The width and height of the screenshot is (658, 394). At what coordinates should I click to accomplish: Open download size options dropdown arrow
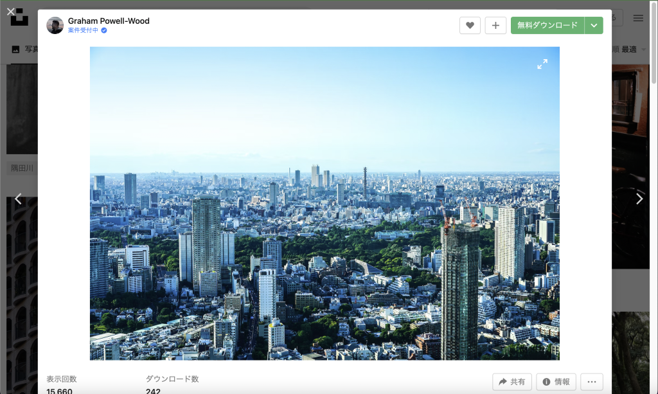tap(594, 25)
